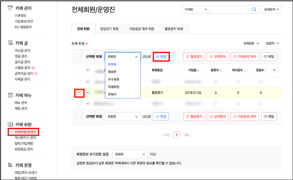The image size is (293, 180).
Task: Click the top 메일 button
Action: (269, 56)
